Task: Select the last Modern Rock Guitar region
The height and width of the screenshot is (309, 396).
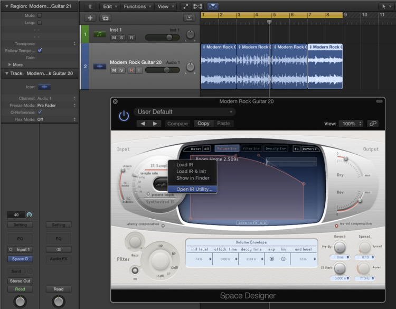Action: 325,66
